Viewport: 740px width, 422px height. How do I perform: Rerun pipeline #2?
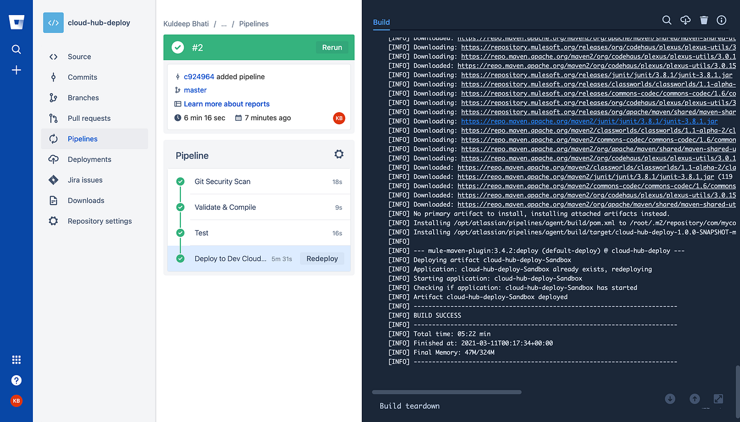[x=332, y=47]
